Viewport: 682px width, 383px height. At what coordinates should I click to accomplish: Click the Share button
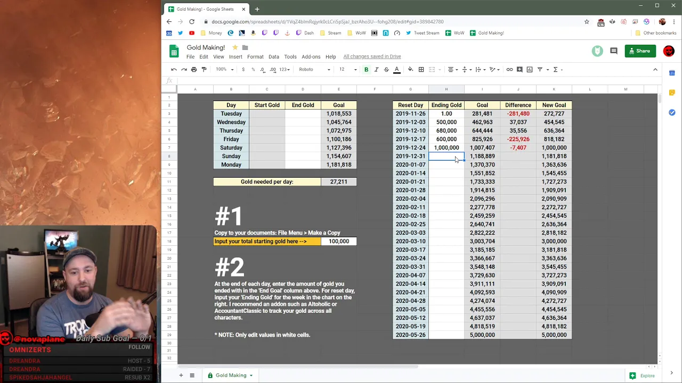click(x=640, y=51)
